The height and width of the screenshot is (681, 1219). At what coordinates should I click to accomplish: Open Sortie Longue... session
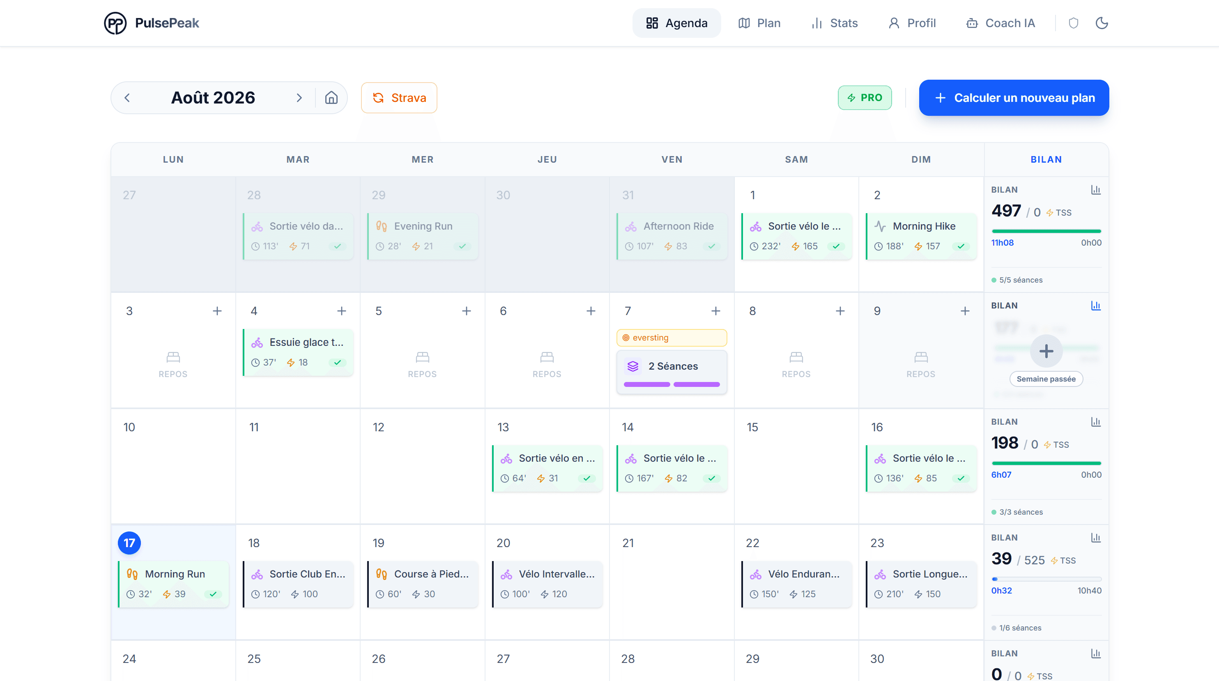921,584
